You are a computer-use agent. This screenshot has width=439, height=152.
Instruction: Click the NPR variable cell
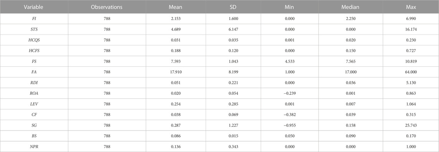(34, 147)
